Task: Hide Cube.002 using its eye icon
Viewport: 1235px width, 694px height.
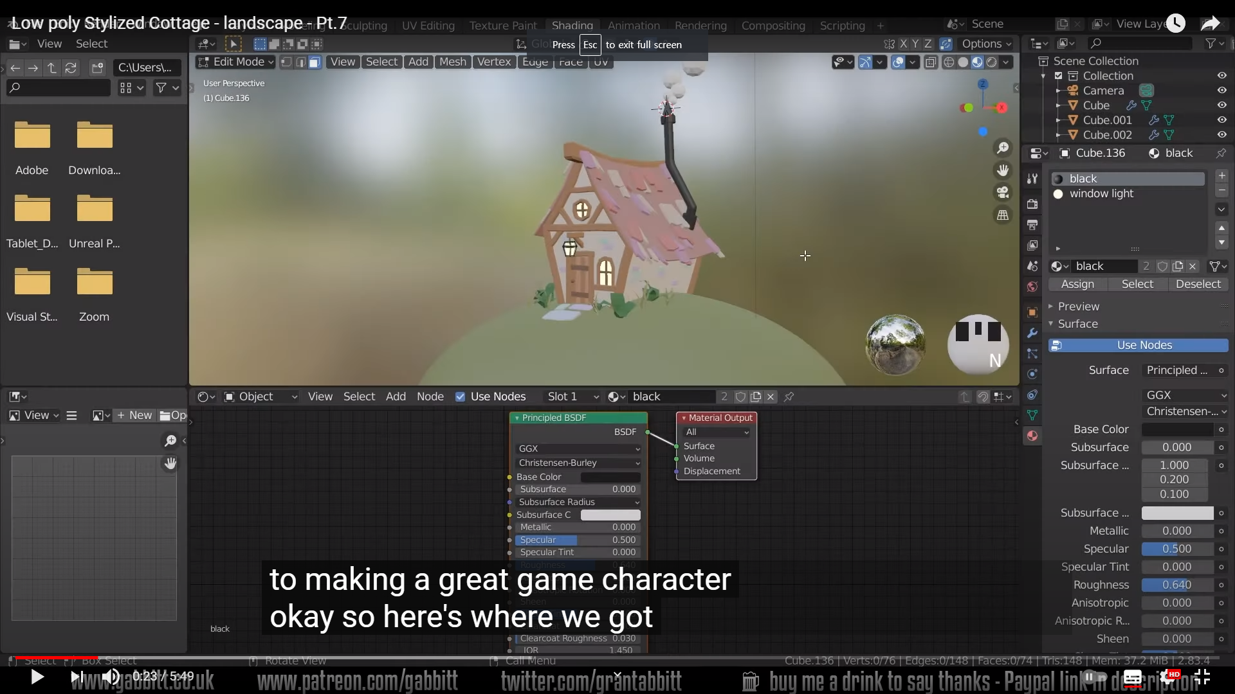Action: pyautogui.click(x=1221, y=135)
